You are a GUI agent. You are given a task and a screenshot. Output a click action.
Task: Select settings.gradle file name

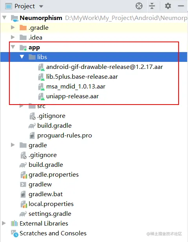50,214
